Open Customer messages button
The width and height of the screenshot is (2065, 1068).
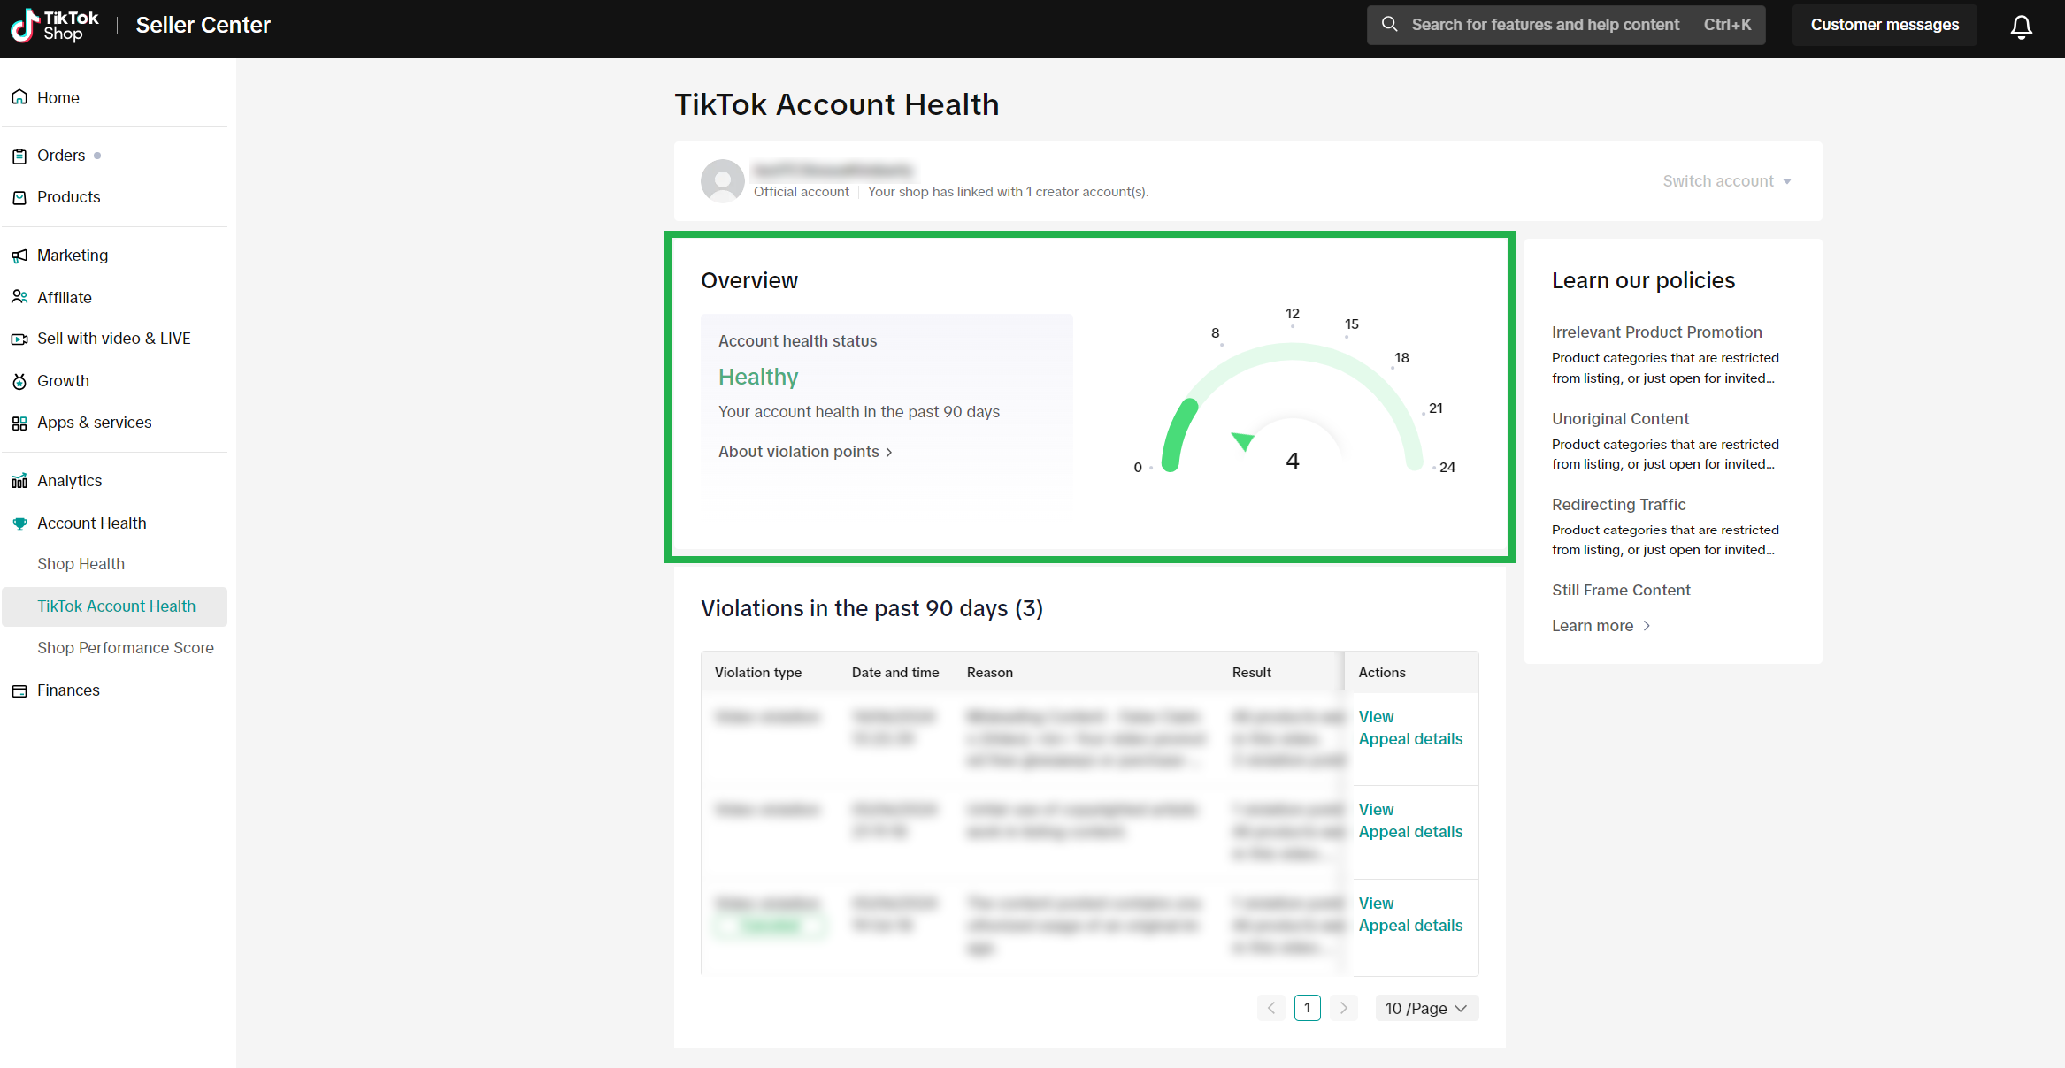coord(1885,25)
